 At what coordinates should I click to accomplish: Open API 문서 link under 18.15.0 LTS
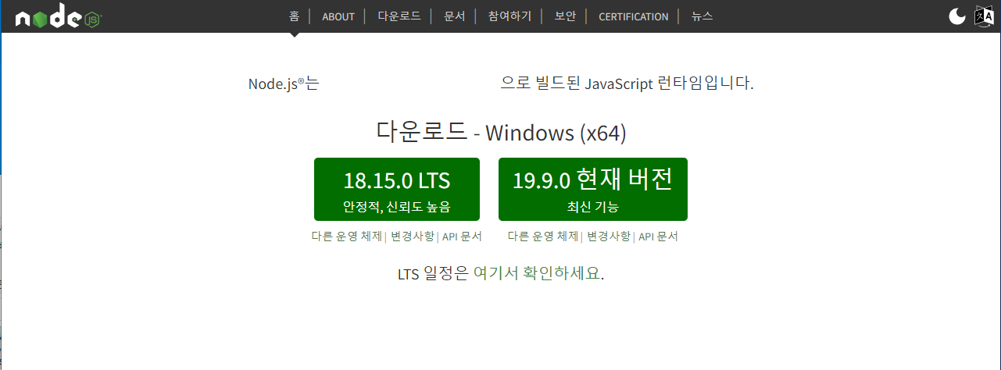click(x=462, y=237)
